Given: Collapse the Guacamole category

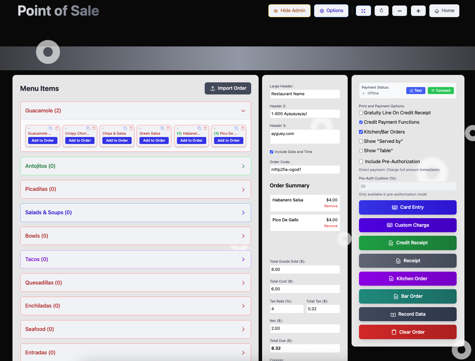Looking at the screenshot, I should pyautogui.click(x=136, y=111).
